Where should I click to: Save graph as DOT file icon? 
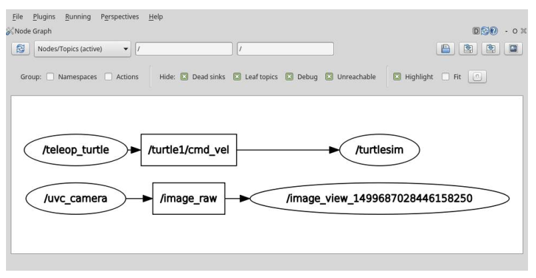445,49
